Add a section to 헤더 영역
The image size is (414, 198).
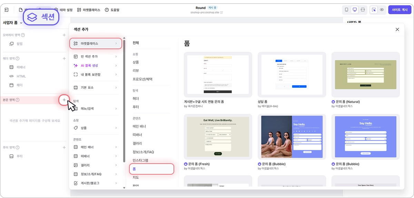coord(64,58)
